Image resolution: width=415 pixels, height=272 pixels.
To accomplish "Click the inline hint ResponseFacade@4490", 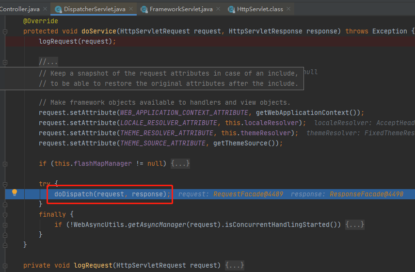I will click(x=367, y=194).
